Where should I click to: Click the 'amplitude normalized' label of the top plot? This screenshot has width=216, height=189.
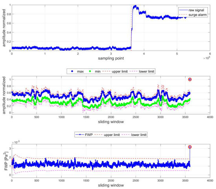[4, 28]
